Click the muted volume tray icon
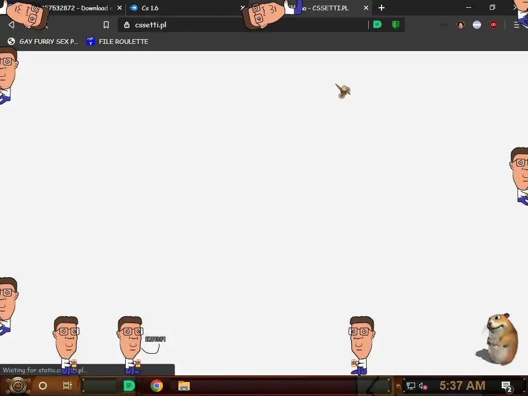Viewport: 528px width, 396px height. 423,386
